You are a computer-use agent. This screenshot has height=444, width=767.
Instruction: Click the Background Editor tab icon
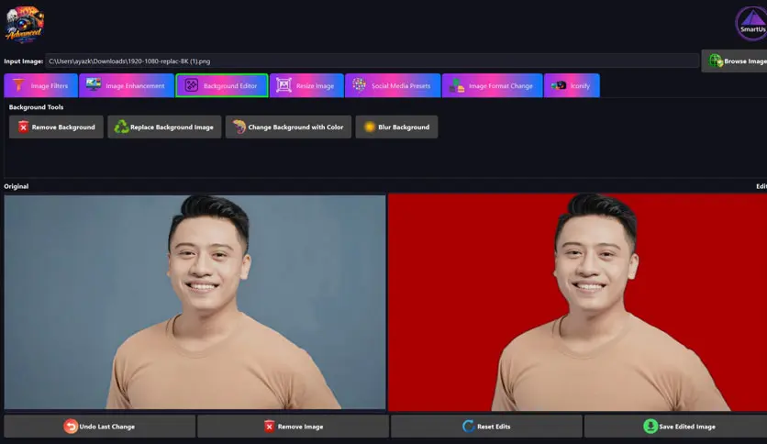point(191,85)
